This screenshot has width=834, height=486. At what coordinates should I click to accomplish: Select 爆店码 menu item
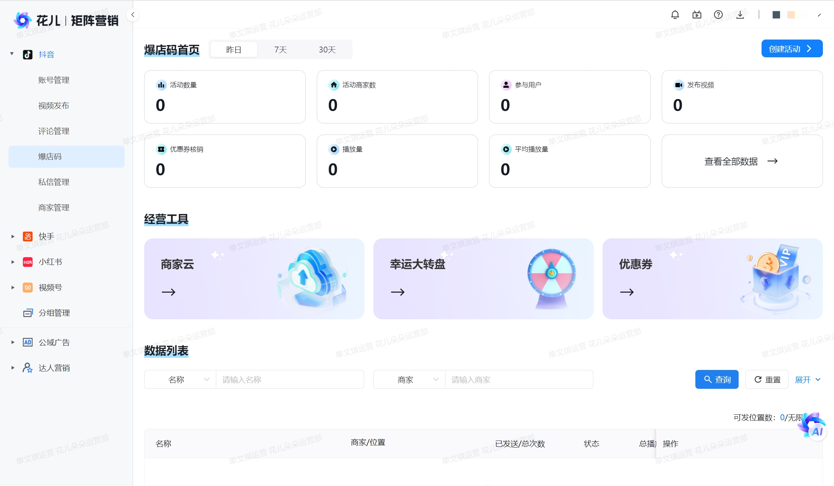click(67, 157)
